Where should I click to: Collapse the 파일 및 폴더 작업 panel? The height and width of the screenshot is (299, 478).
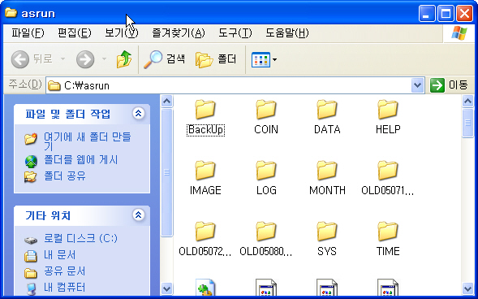(x=139, y=113)
